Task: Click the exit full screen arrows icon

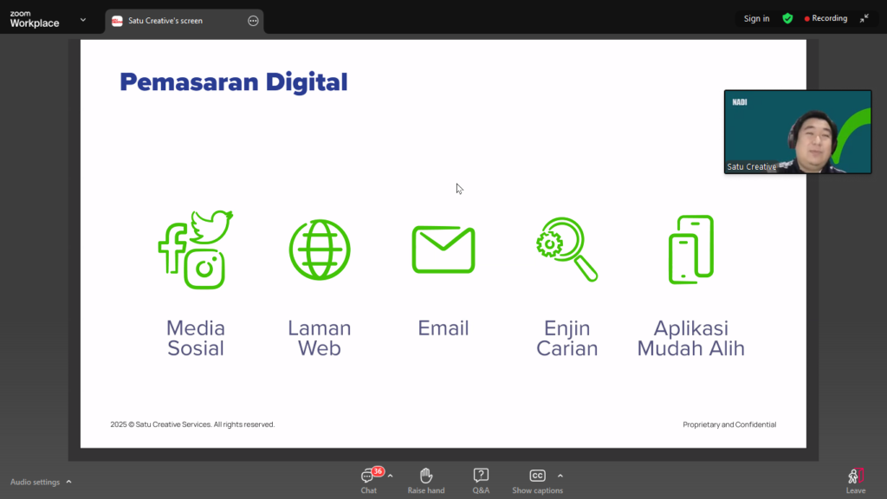Action: [864, 18]
